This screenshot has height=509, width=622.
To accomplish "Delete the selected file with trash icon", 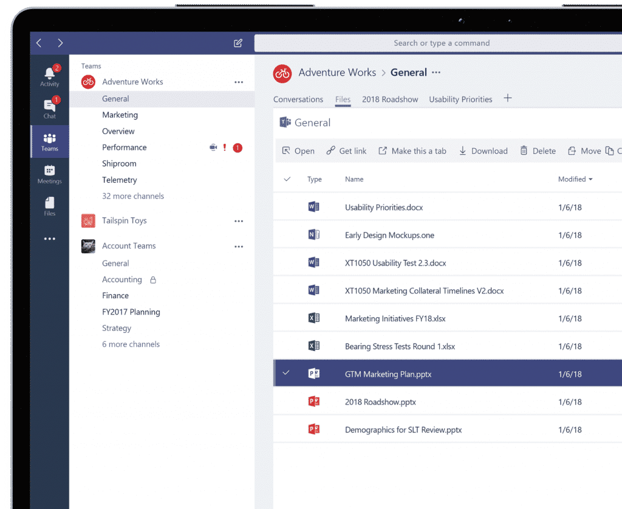I will point(523,151).
